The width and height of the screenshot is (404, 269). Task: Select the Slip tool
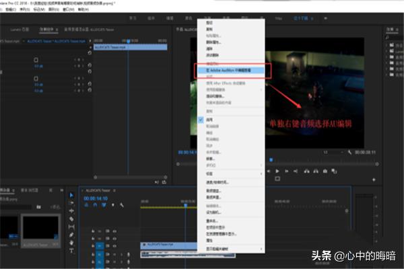pos(71,227)
